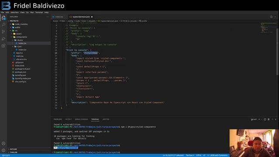The image size is (279, 157).
Task: Click the split editor icon
Action: pos(271,17)
